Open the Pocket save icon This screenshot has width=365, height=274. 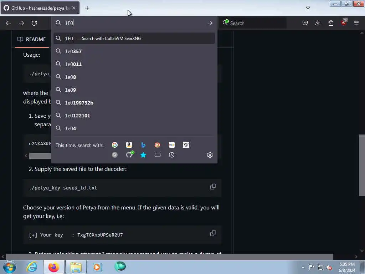tap(305, 23)
